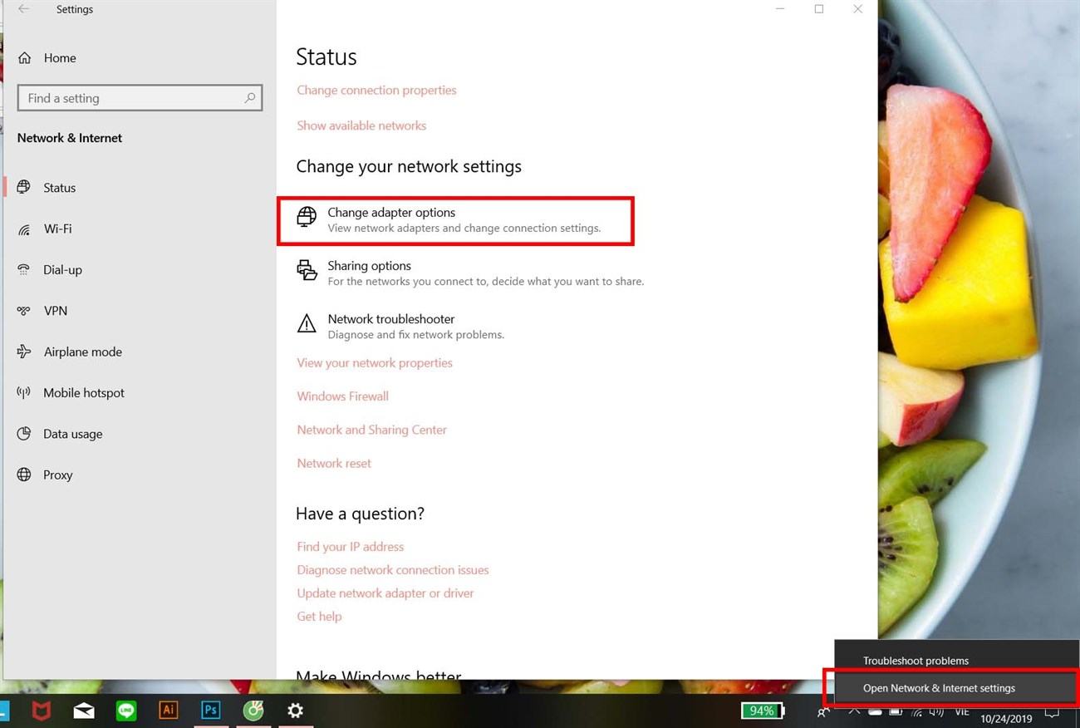Launch the Network troubleshooter
This screenshot has height=728, width=1080.
pos(400,327)
